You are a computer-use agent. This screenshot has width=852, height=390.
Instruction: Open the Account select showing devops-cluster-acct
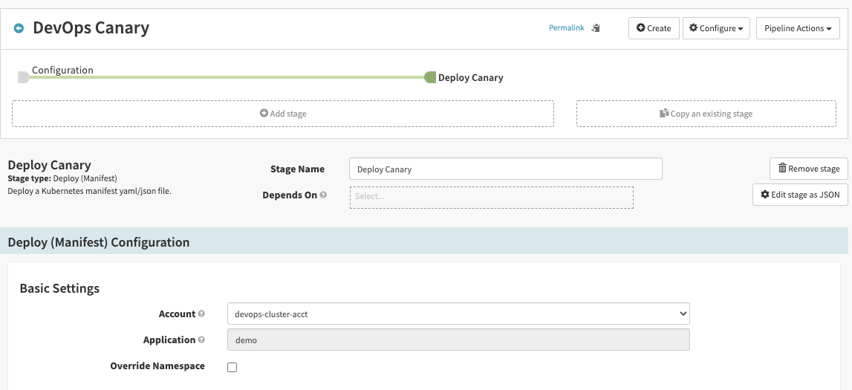458,313
